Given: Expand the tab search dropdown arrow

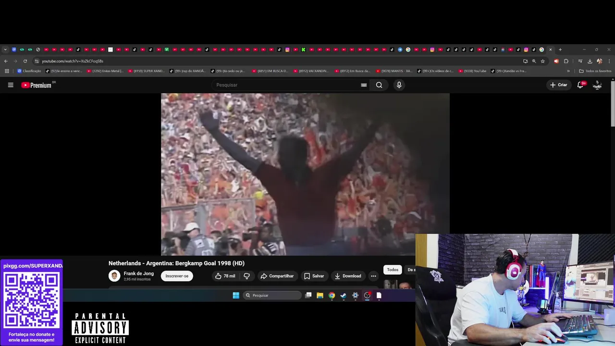Looking at the screenshot, I should coord(5,49).
